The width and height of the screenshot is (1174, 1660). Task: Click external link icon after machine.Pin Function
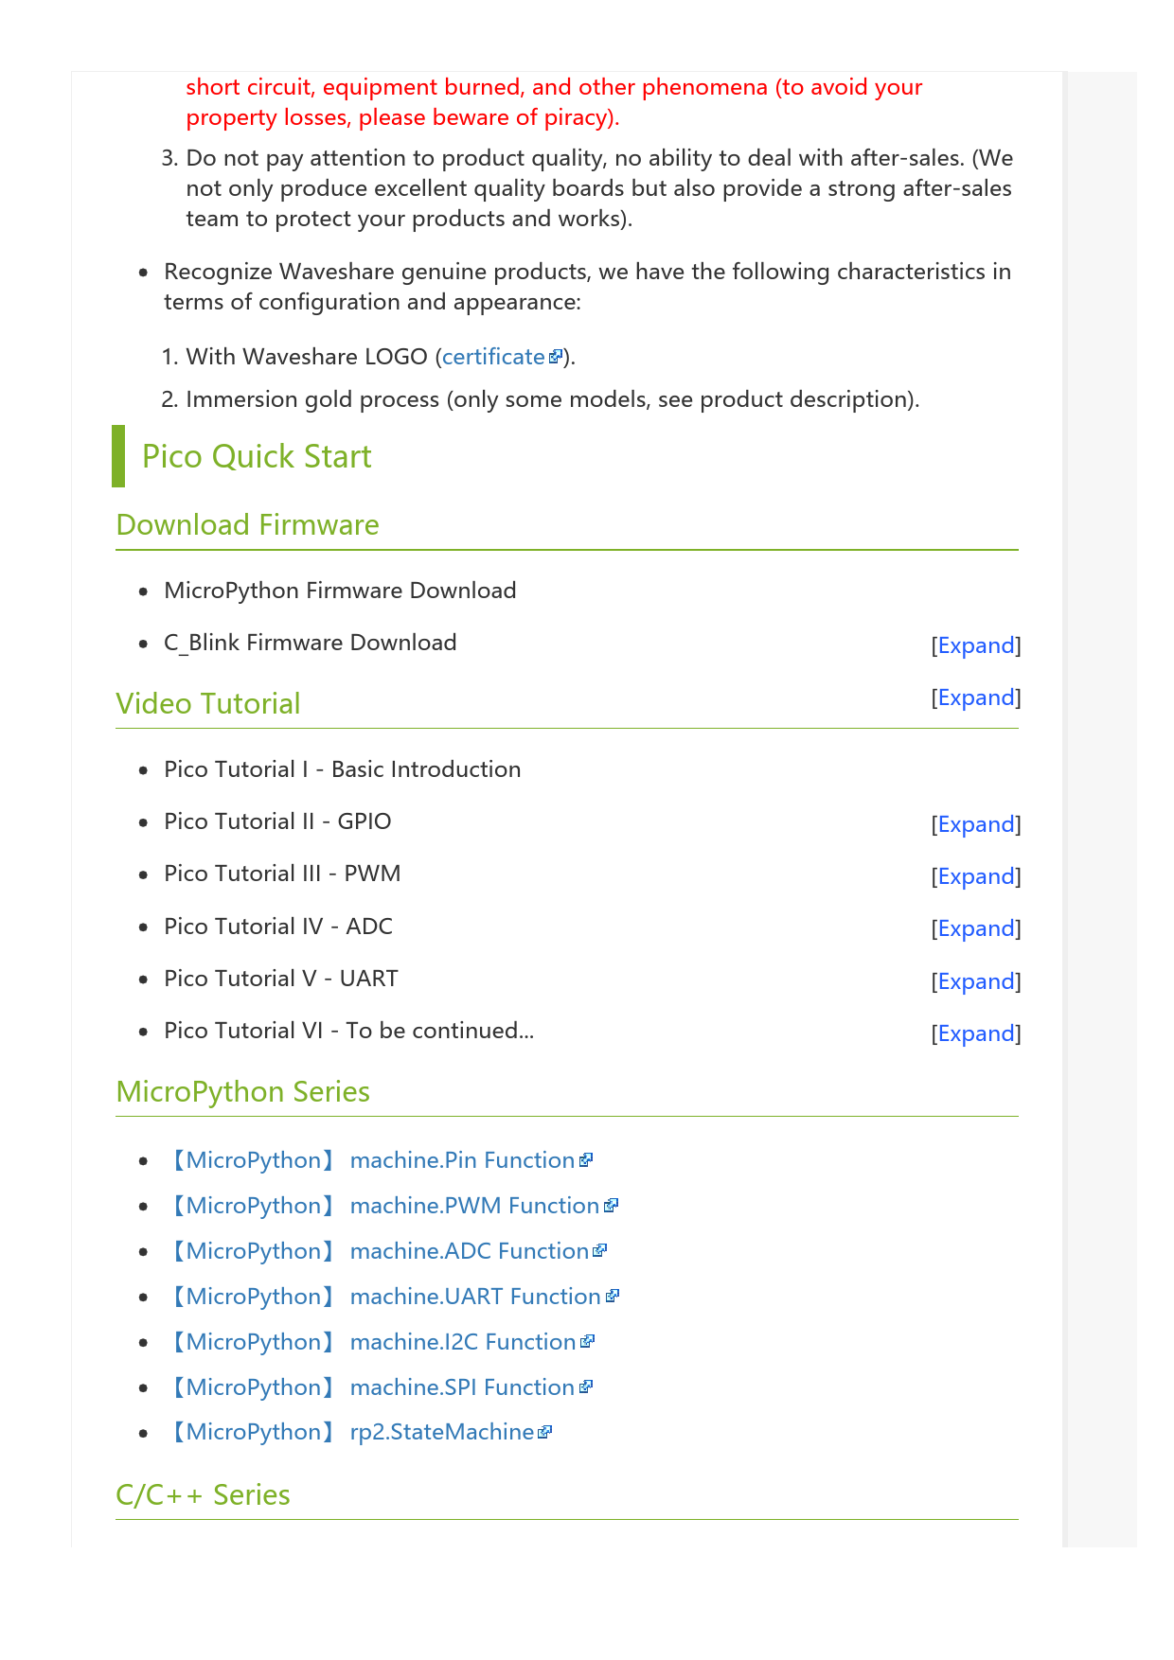[586, 1160]
